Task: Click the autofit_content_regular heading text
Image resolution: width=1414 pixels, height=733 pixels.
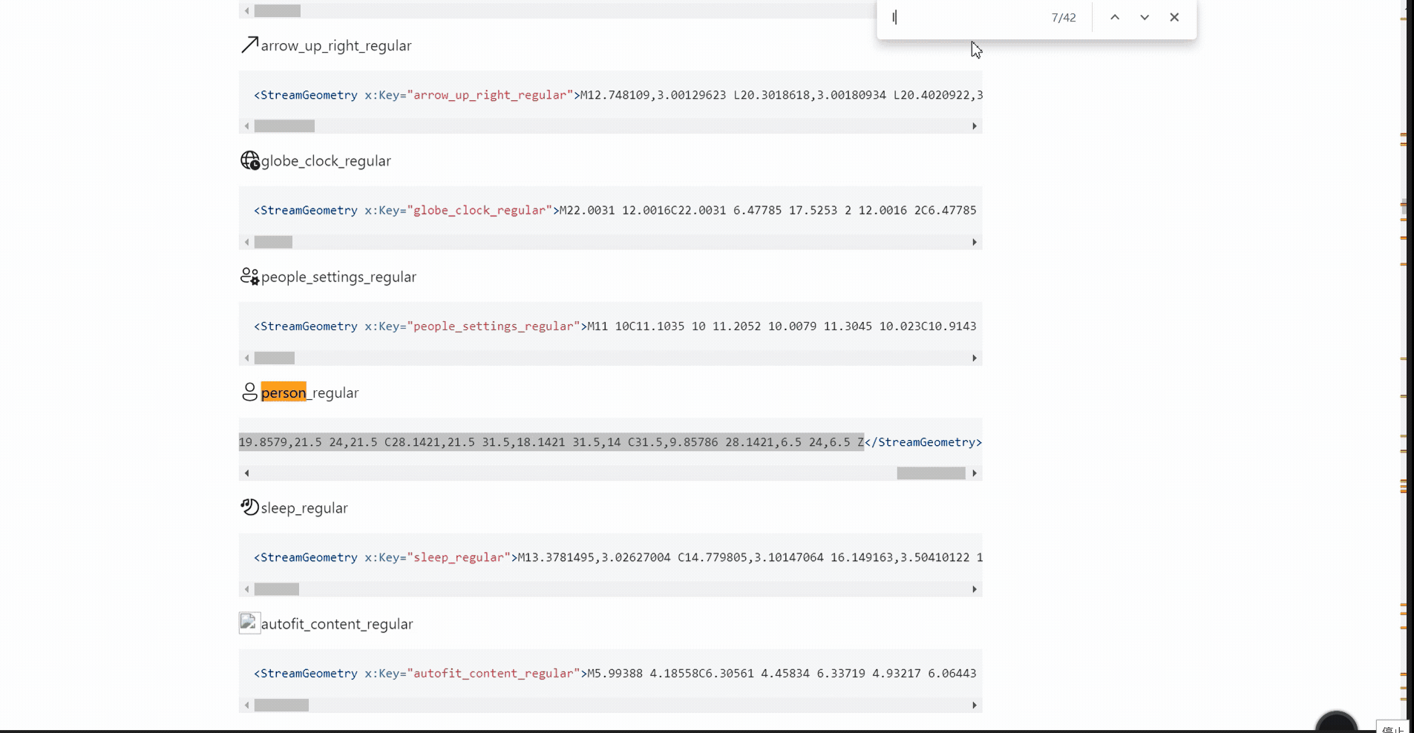Action: coord(337,624)
